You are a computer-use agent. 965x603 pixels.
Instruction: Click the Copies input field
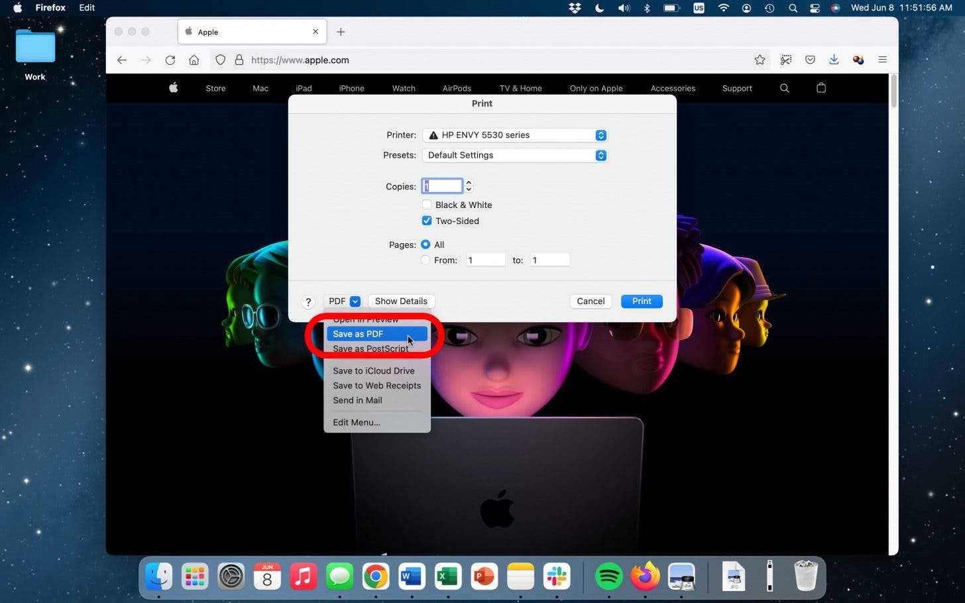[x=442, y=186]
